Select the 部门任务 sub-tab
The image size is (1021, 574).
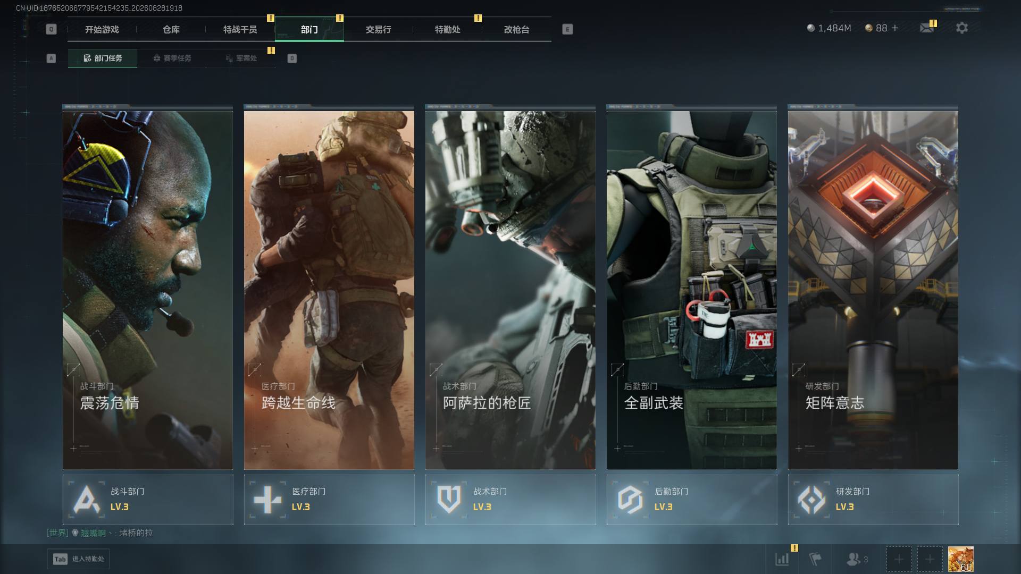[x=103, y=58]
